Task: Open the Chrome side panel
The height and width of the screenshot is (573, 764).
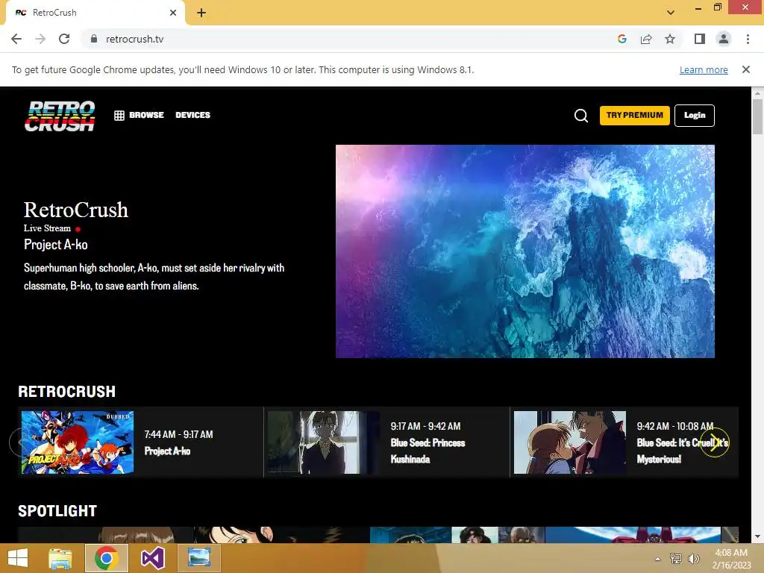Action: coord(700,39)
